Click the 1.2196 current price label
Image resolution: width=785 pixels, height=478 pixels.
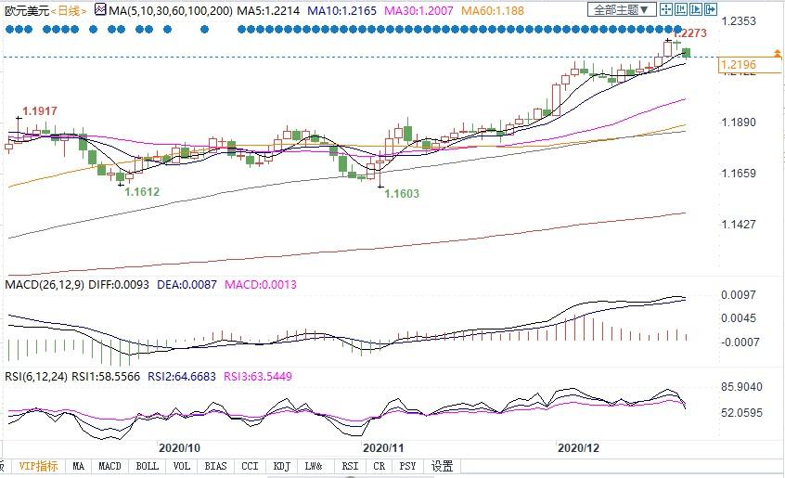(738, 65)
